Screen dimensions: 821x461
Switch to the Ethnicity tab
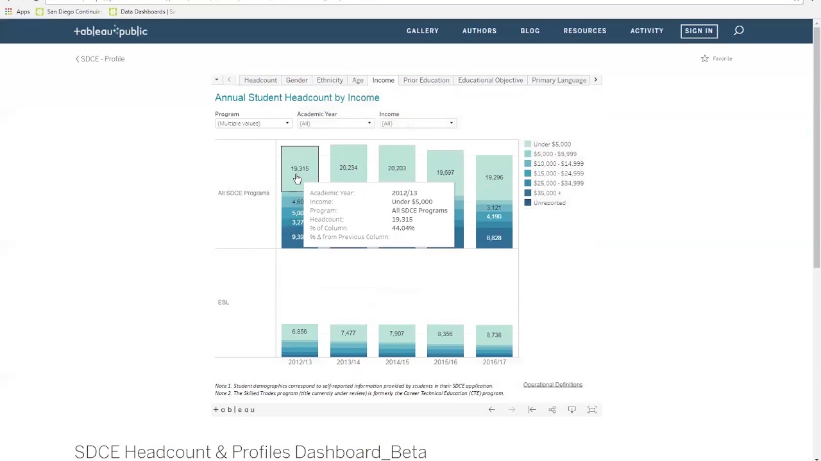(x=330, y=80)
